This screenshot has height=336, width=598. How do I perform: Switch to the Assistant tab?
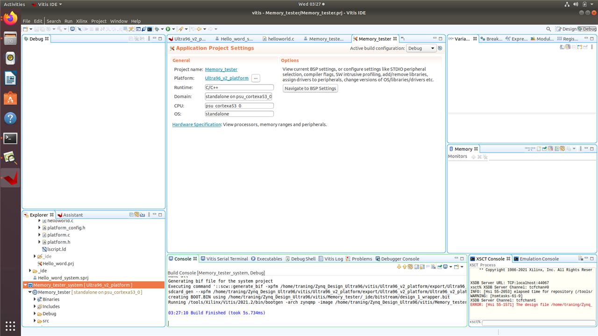pyautogui.click(x=70, y=215)
